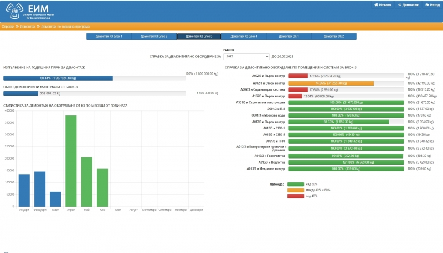Click Справки in the breadcrumb
The height and width of the screenshot is (253, 443).
(8, 26)
